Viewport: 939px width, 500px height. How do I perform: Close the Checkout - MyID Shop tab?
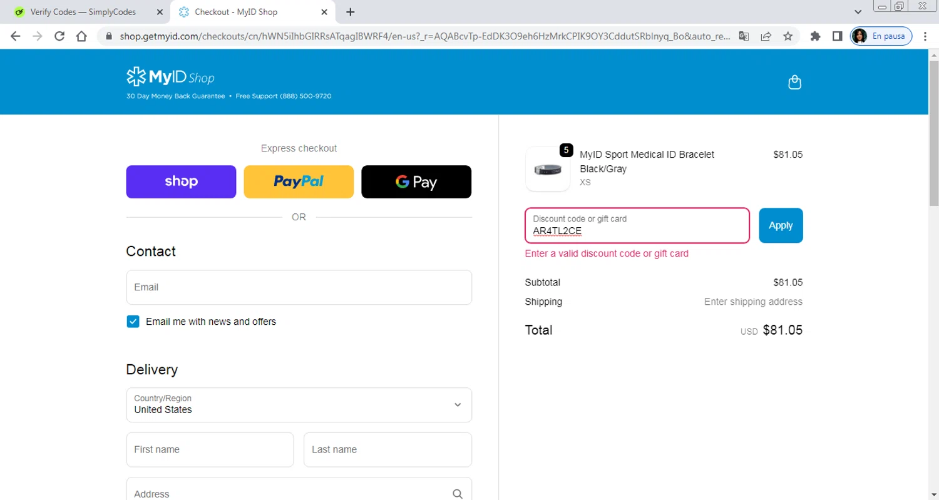[x=324, y=12]
